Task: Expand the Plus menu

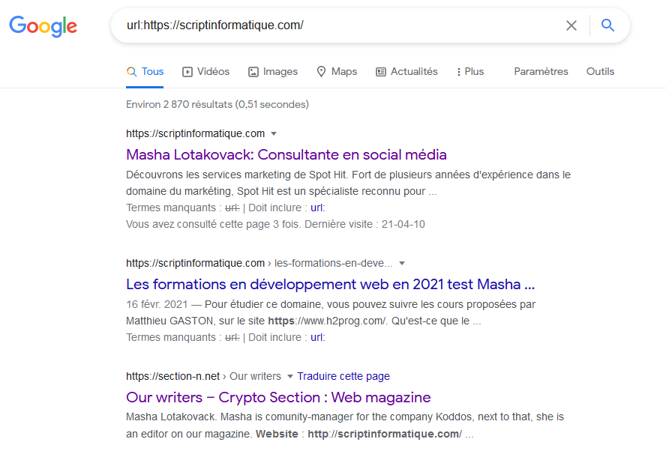Action: click(x=470, y=72)
